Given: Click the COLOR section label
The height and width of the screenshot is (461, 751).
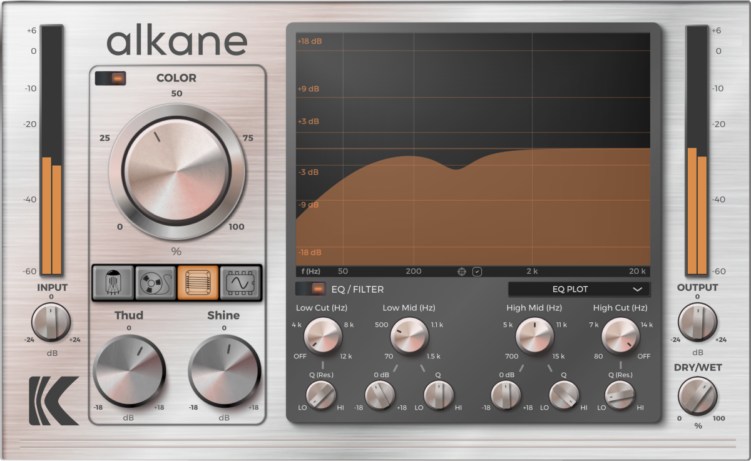Looking at the screenshot, I should pos(176,78).
